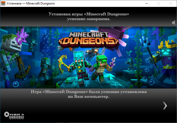Click the window title «Установка — Minecraft Dungeons»
The height and width of the screenshot is (123, 177).
click(x=31, y=3)
